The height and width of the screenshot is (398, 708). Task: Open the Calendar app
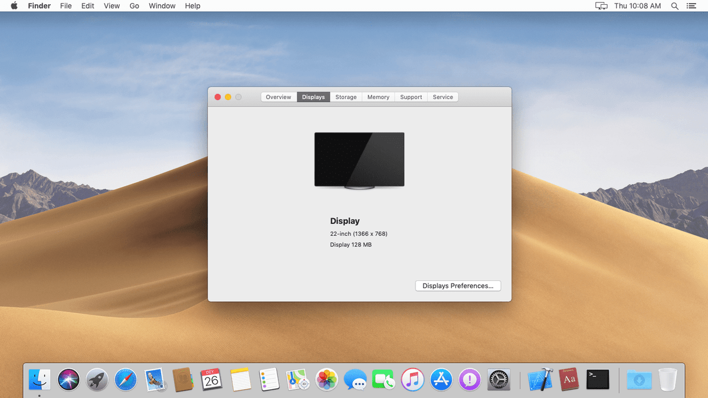pyautogui.click(x=211, y=380)
